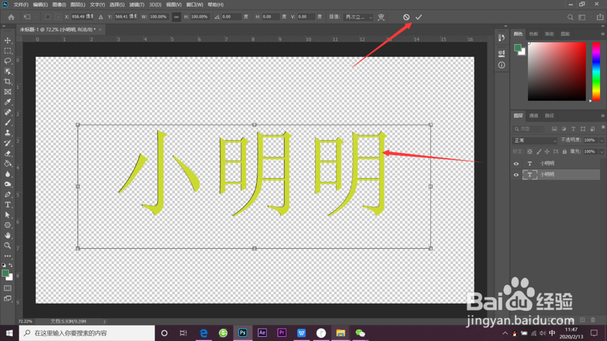Hide the top 小明明 text layer
The image size is (607, 341).
(x=516, y=164)
